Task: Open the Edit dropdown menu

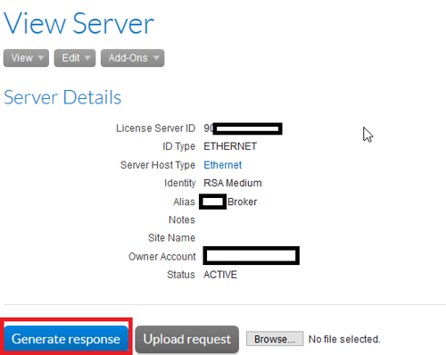Action: (x=75, y=58)
